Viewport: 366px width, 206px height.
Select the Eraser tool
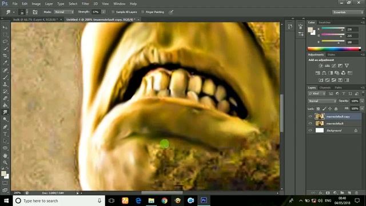coord(5,98)
